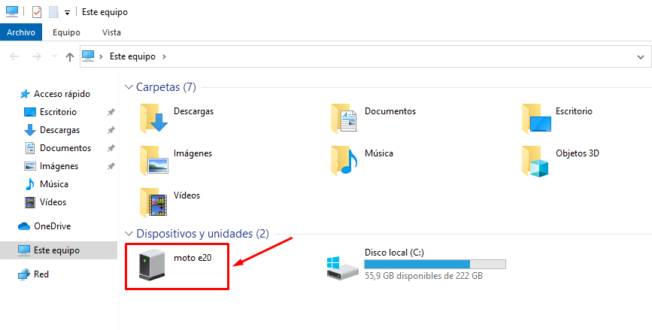
Task: Click the Properties icon in title bar
Action: click(x=37, y=12)
